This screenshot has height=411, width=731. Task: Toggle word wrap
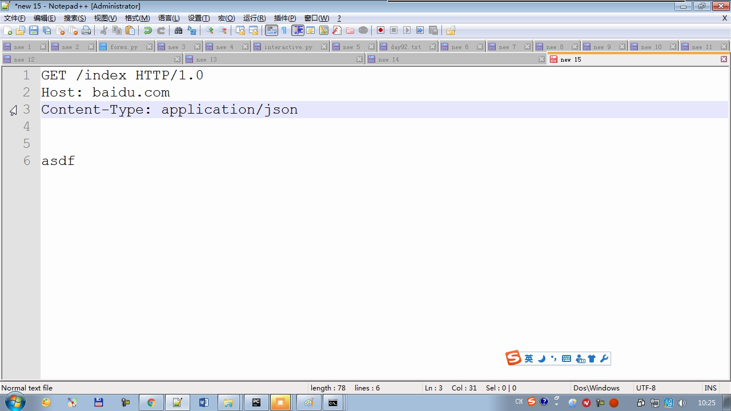(271, 31)
